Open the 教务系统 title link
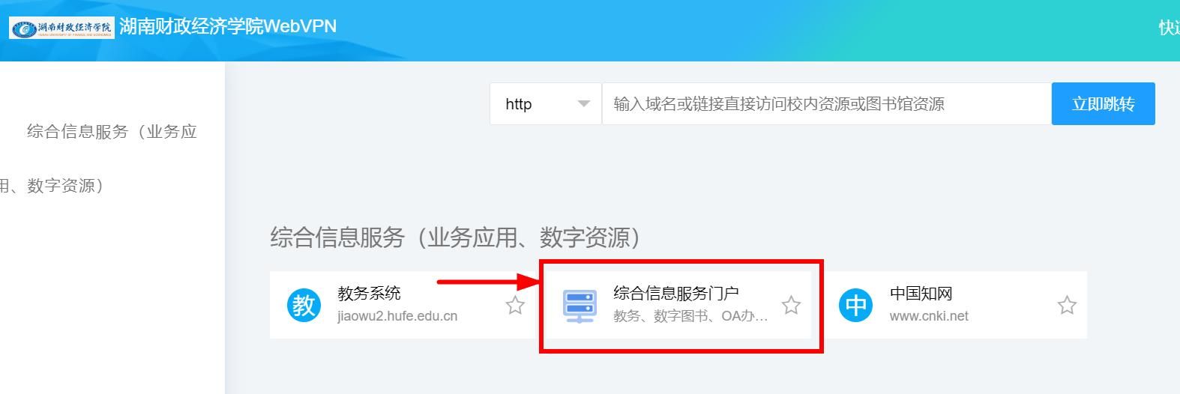The height and width of the screenshot is (394, 1180). [369, 294]
